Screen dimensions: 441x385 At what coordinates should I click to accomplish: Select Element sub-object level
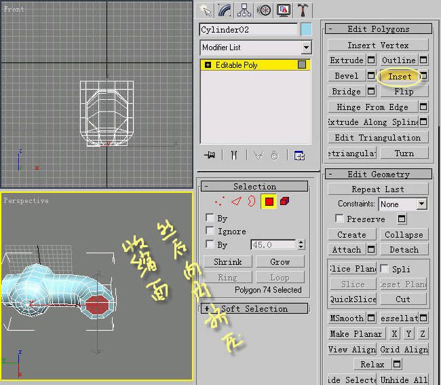(285, 201)
